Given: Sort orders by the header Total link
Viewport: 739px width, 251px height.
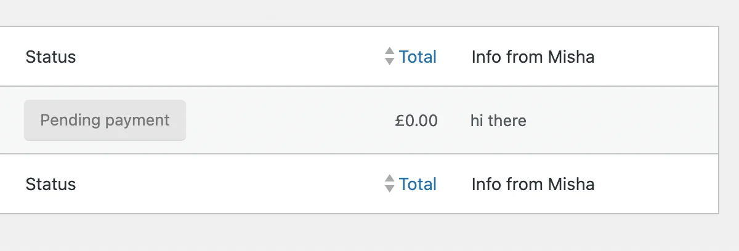Looking at the screenshot, I should click(418, 57).
